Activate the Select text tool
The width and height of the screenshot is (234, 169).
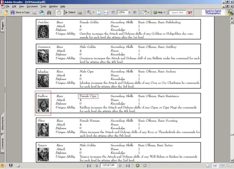pyautogui.click(x=69, y=12)
